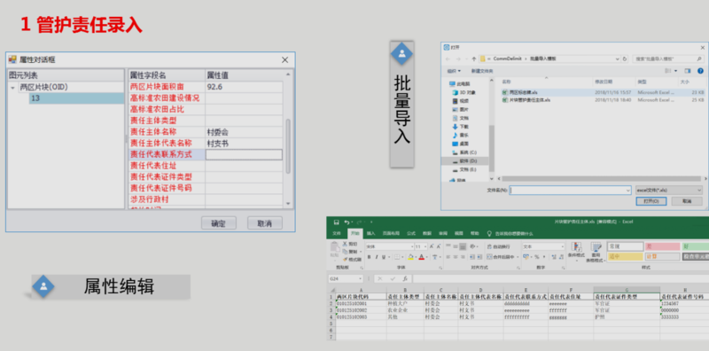Click 确定 in the 属性对话框 dialog

click(219, 223)
